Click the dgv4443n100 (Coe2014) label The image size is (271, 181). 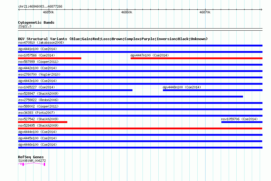point(37,81)
